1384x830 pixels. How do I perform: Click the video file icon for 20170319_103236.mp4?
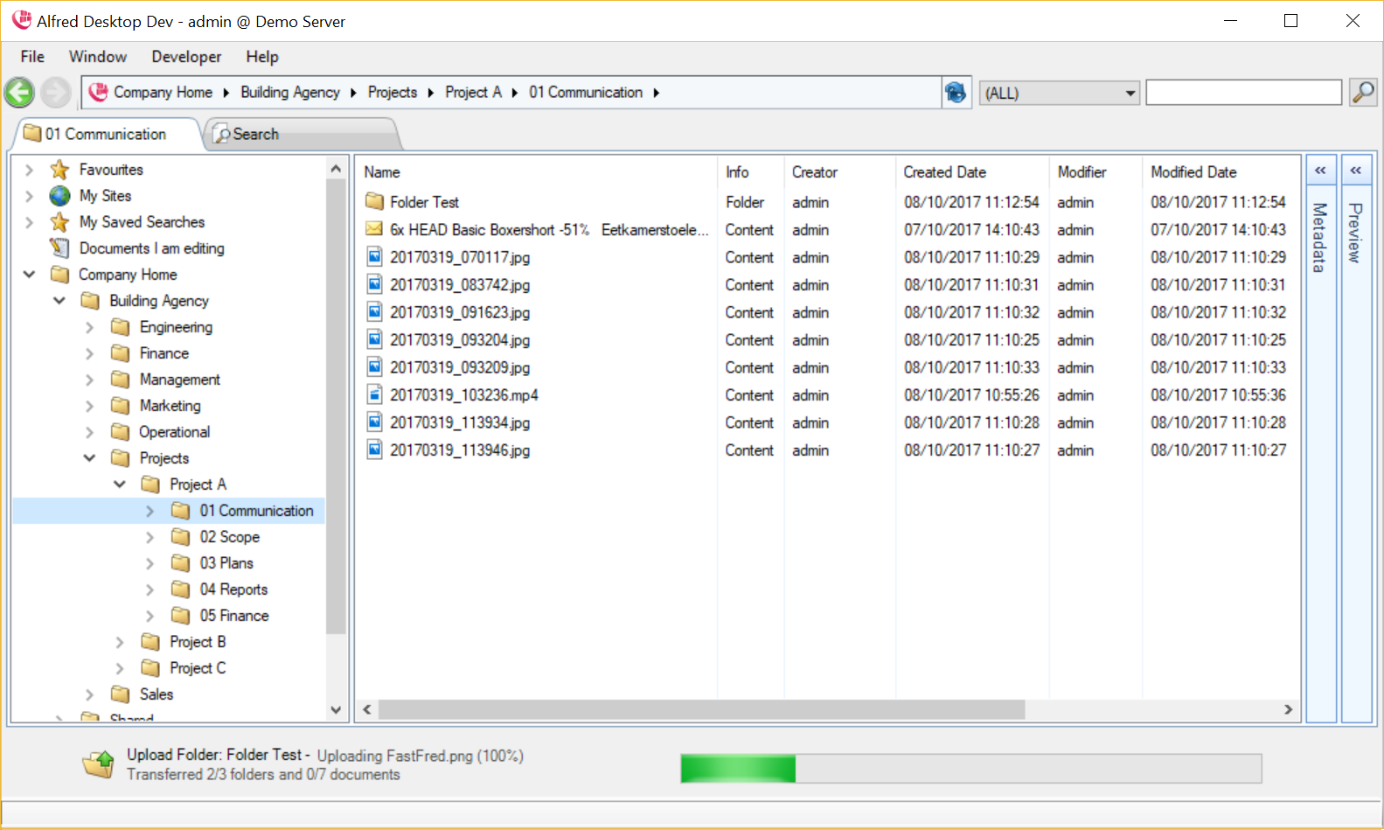coord(374,395)
